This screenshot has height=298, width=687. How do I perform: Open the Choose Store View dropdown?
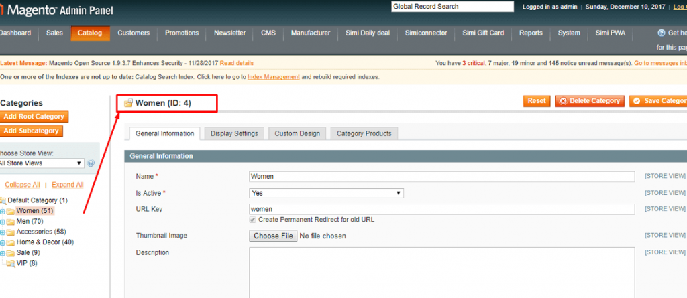click(x=42, y=163)
